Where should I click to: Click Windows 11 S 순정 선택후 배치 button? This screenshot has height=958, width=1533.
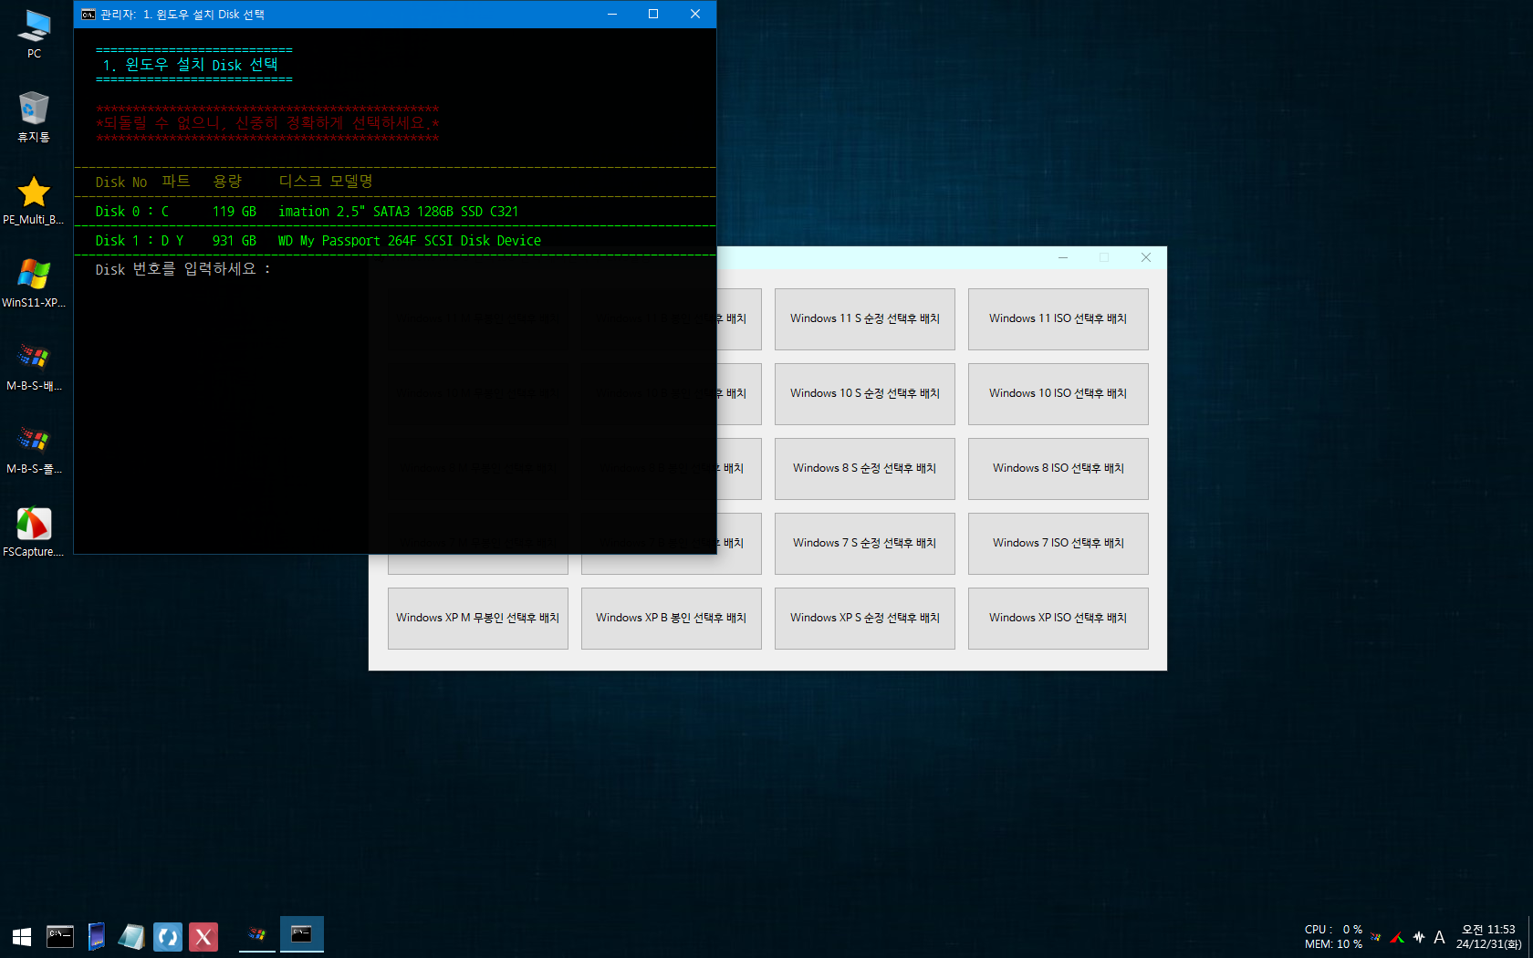point(865,319)
